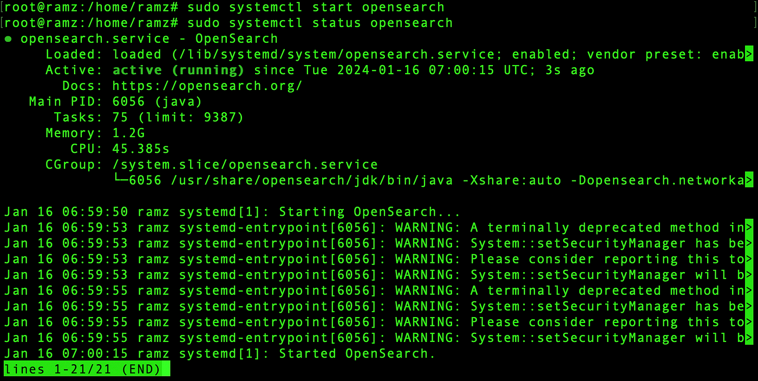Click the 'Started OpenSearch.' log message
758x381 pixels.
click(x=357, y=354)
